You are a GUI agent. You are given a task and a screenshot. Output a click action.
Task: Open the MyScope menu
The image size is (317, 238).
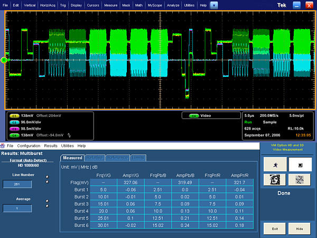point(155,5)
